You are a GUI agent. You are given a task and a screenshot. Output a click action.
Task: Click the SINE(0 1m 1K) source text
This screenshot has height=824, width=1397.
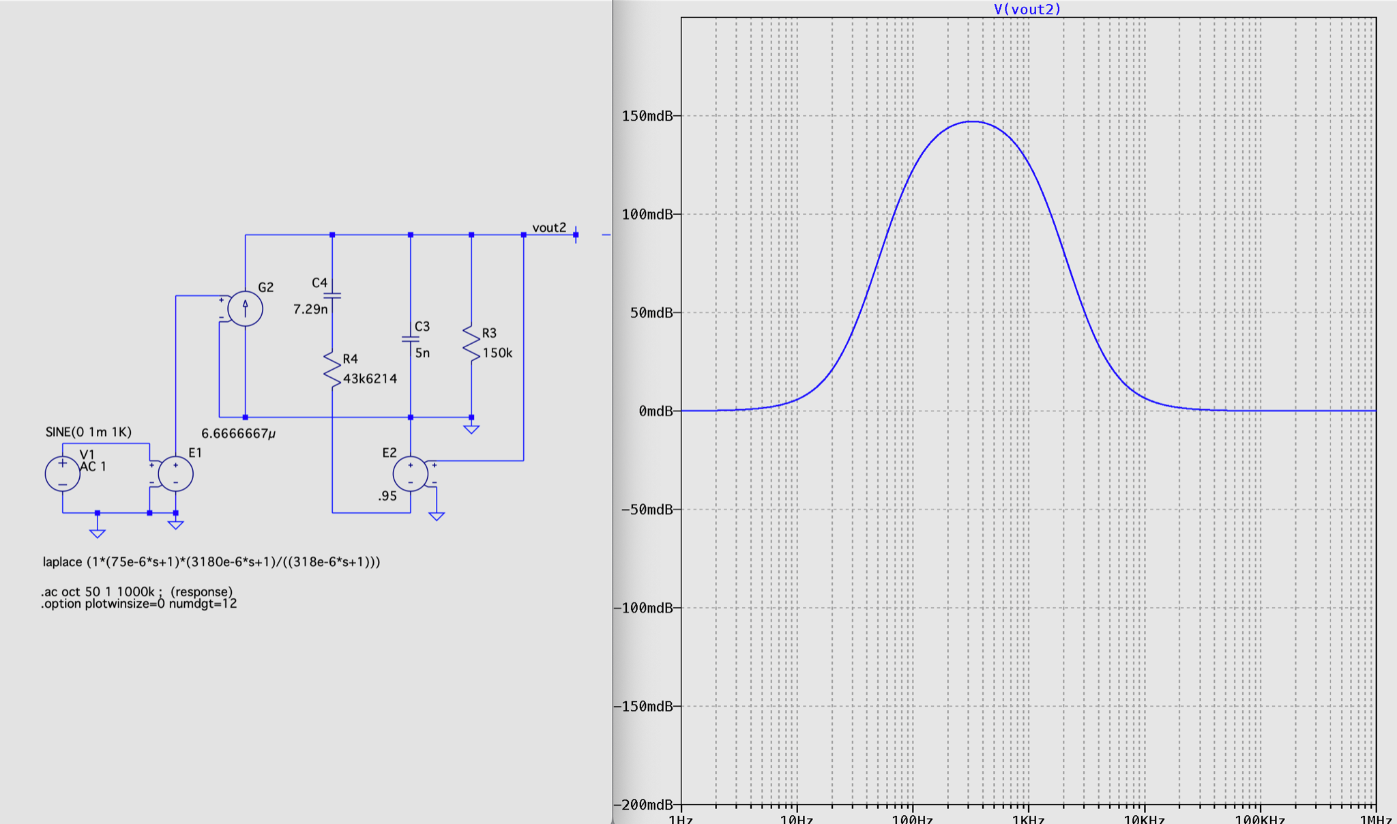pos(89,432)
